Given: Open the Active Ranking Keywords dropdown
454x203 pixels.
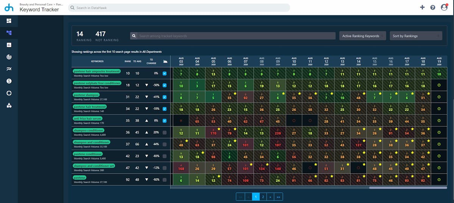Looking at the screenshot, I should coord(362,36).
